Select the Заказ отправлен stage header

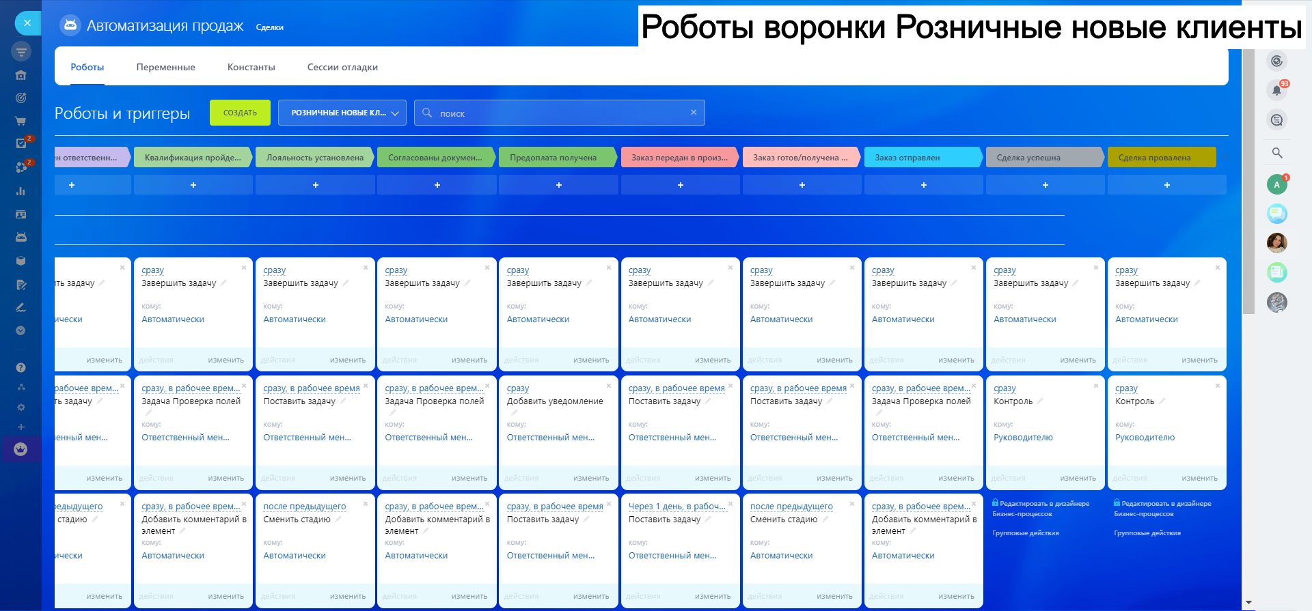[922, 158]
